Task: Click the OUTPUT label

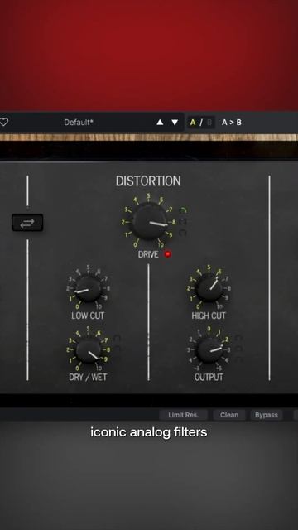Action: (209, 378)
